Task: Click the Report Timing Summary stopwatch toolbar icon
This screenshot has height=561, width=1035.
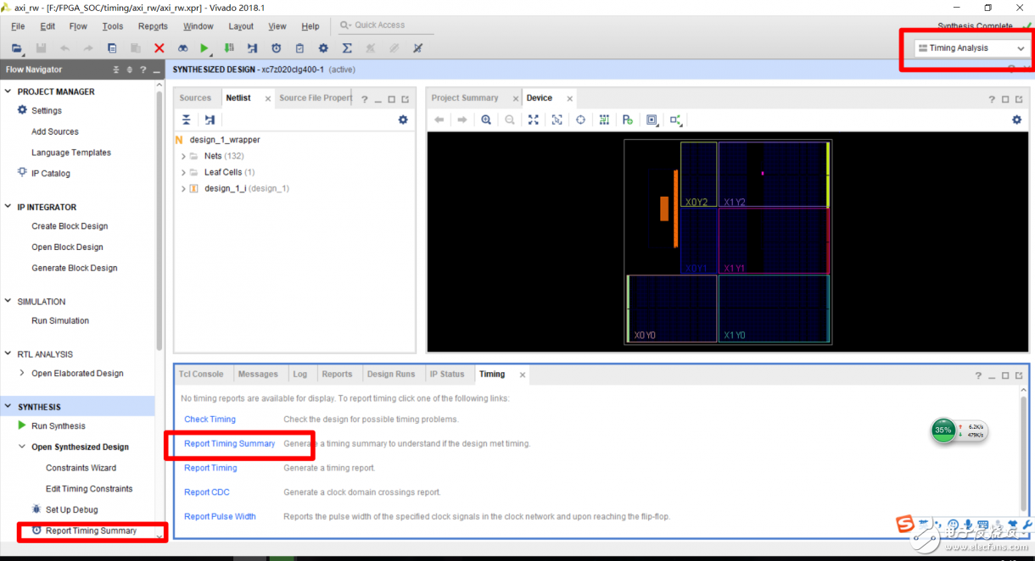Action: (x=276, y=48)
